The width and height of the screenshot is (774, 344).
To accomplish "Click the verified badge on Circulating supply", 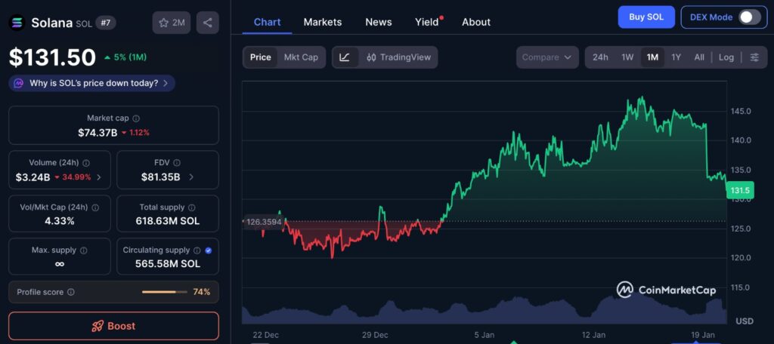I will coord(209,250).
